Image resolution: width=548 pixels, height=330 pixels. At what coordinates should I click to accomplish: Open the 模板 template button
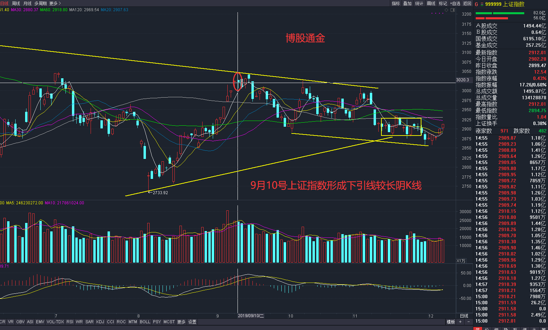click(x=451, y=322)
